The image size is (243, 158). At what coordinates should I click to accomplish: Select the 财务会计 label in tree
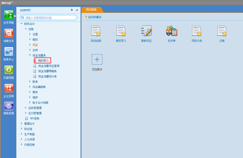[x=30, y=24]
